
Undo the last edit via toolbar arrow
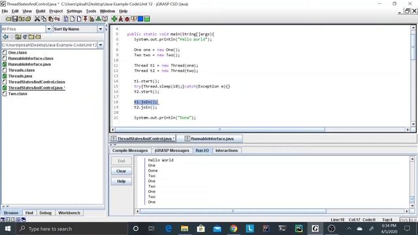[57, 19]
